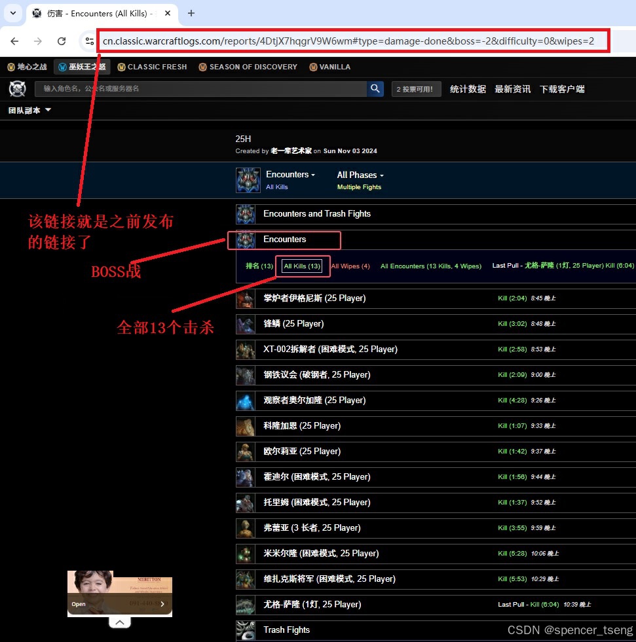Open 最新资讯 menu
636x642 pixels.
[x=512, y=89]
